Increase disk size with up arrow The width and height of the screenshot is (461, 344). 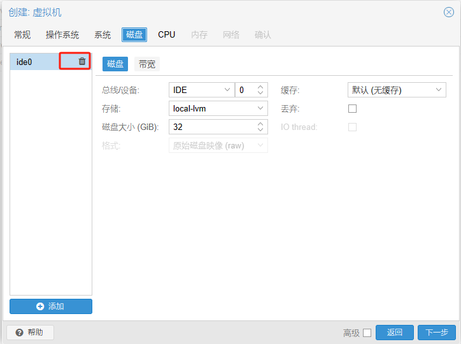point(260,124)
